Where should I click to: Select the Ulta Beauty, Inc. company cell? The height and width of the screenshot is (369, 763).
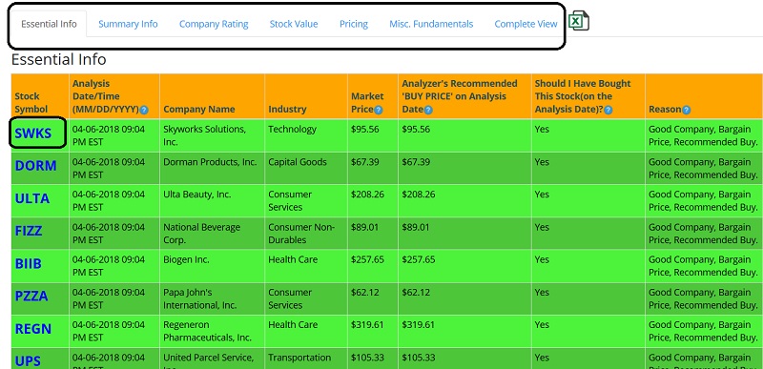pyautogui.click(x=212, y=201)
